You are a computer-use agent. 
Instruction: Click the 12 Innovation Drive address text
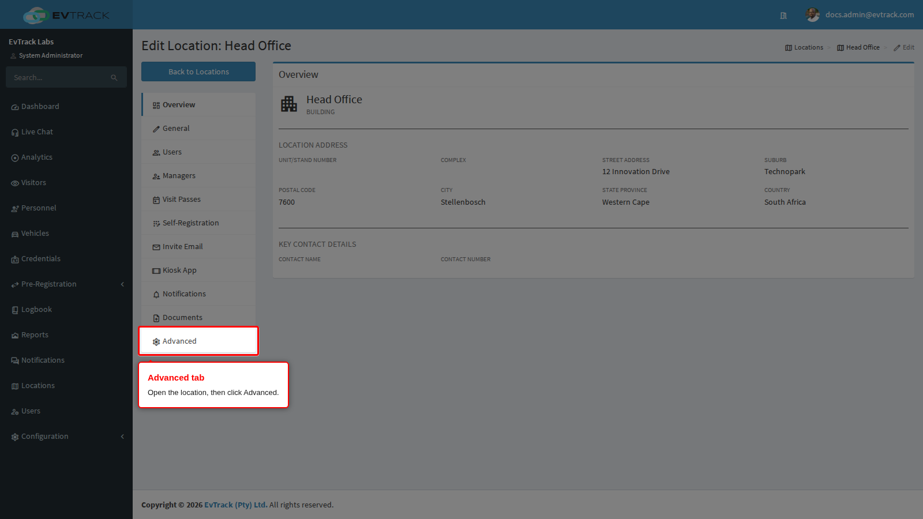(x=636, y=172)
